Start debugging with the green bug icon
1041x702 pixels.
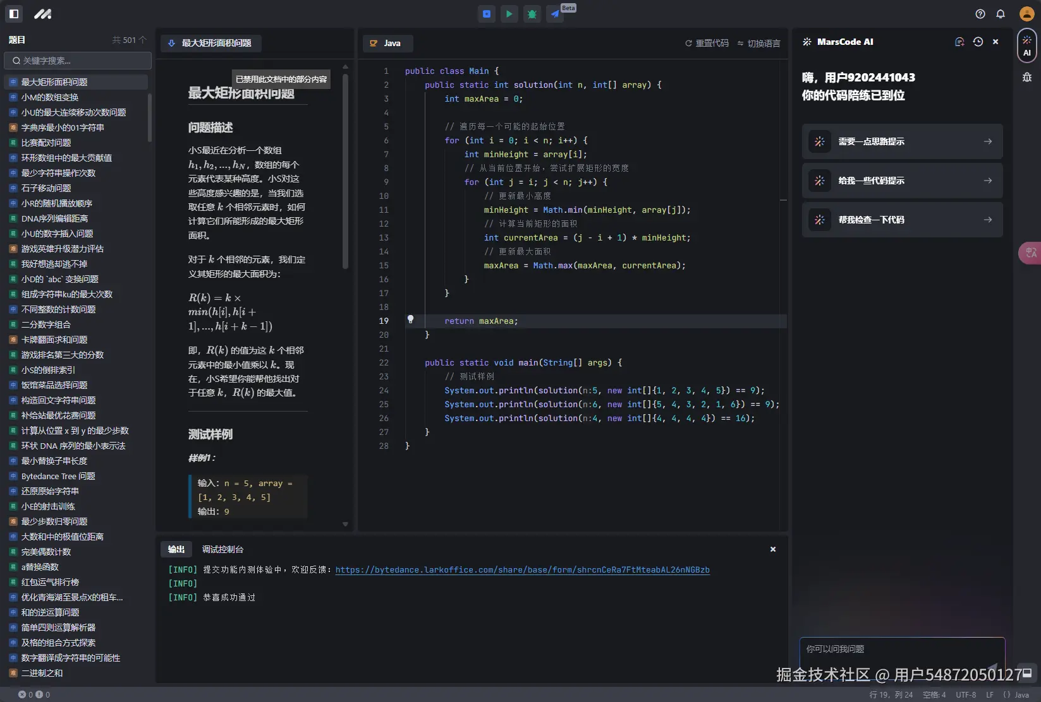pos(532,14)
